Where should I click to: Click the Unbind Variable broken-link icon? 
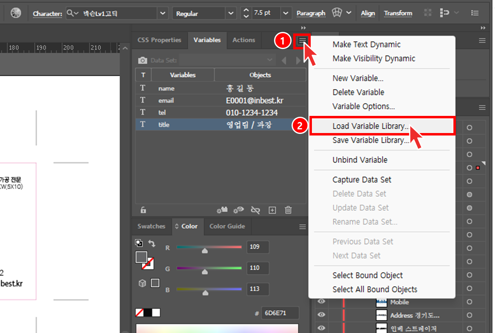[x=256, y=210]
